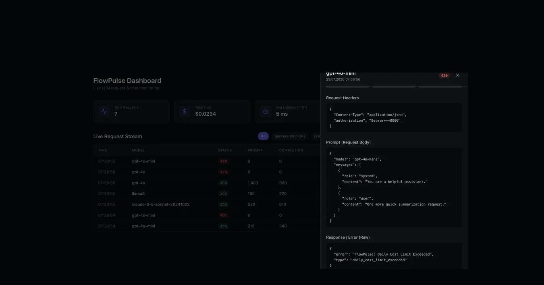
Task: Click the completion value 900
Action: (283, 183)
